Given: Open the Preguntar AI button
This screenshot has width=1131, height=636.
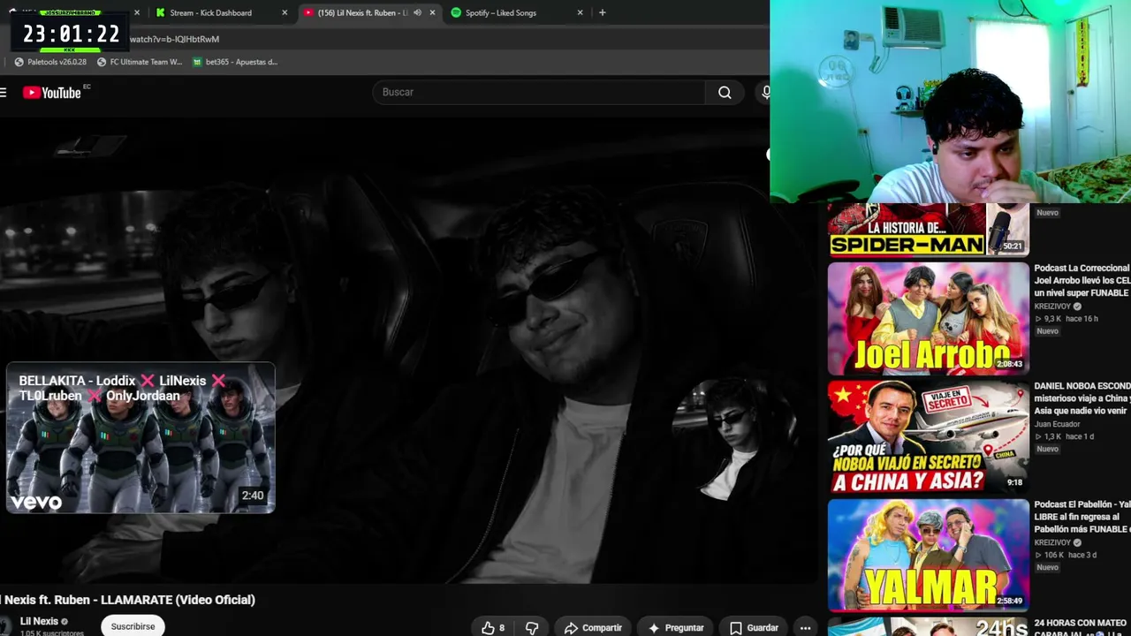Looking at the screenshot, I should tap(676, 627).
